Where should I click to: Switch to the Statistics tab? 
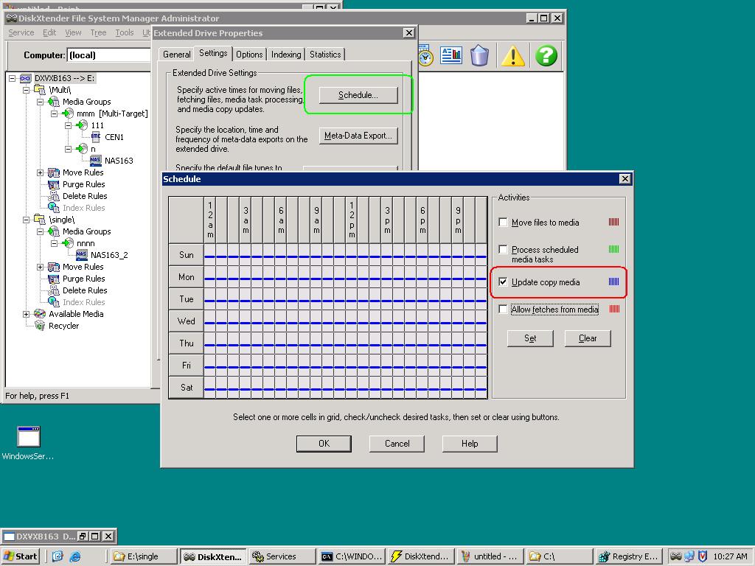coord(325,55)
